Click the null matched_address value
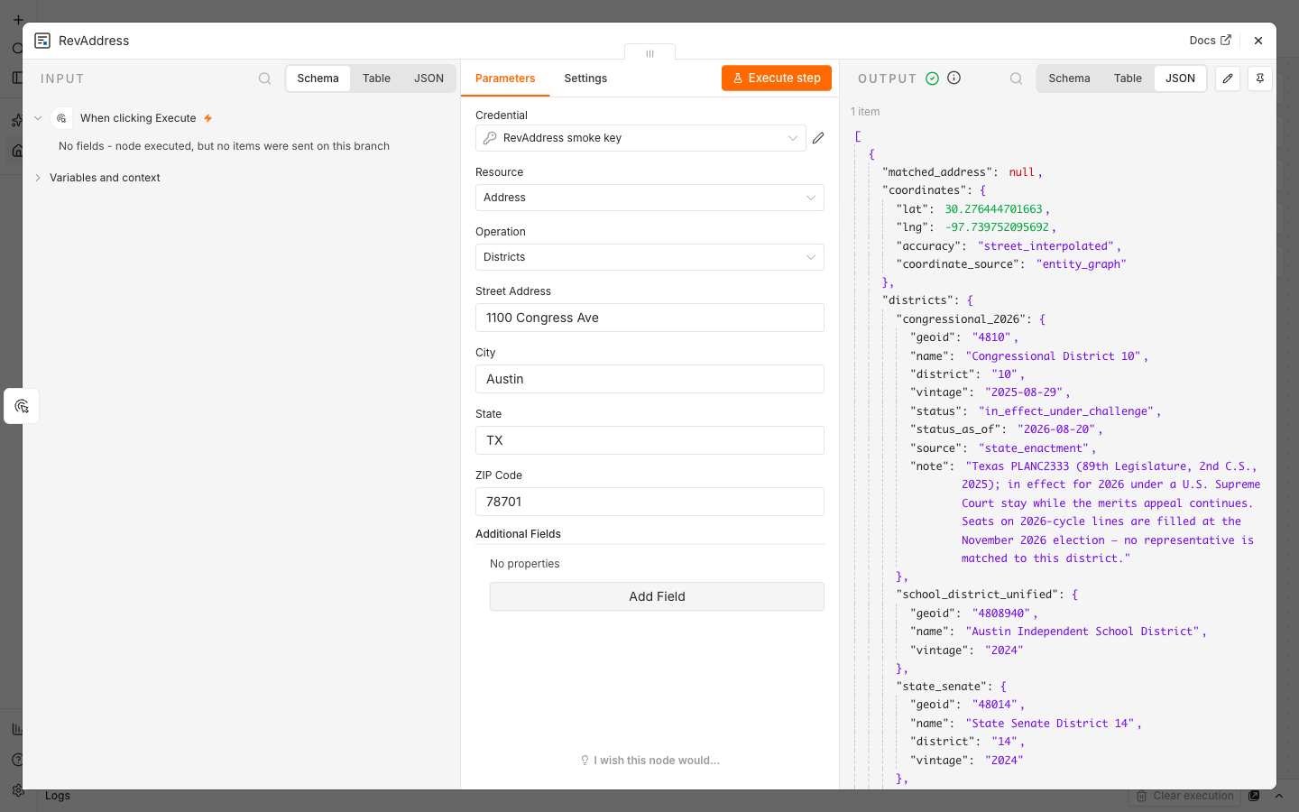The image size is (1299, 812). tap(1021, 172)
